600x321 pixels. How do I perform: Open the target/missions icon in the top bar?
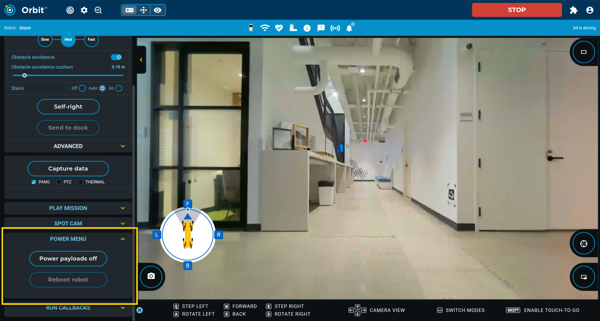pyautogui.click(x=70, y=10)
